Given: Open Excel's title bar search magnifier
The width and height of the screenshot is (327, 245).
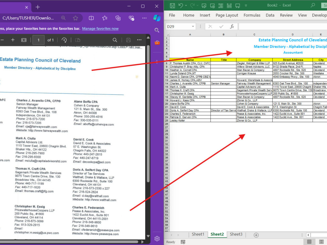Looking at the screenshot, I should pos(313,6).
